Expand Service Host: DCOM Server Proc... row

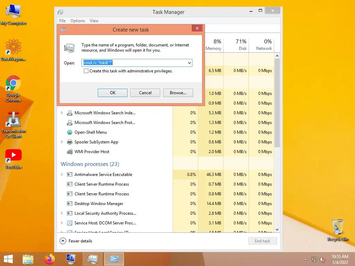(x=62, y=223)
